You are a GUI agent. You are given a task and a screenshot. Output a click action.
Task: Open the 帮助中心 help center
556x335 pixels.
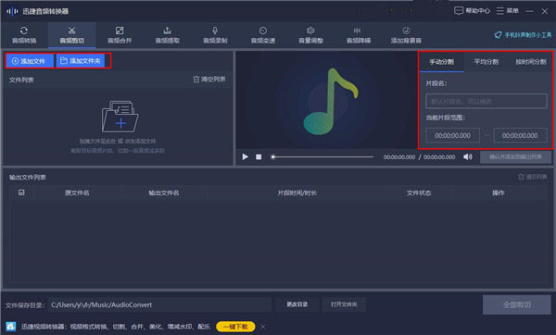[x=472, y=11]
